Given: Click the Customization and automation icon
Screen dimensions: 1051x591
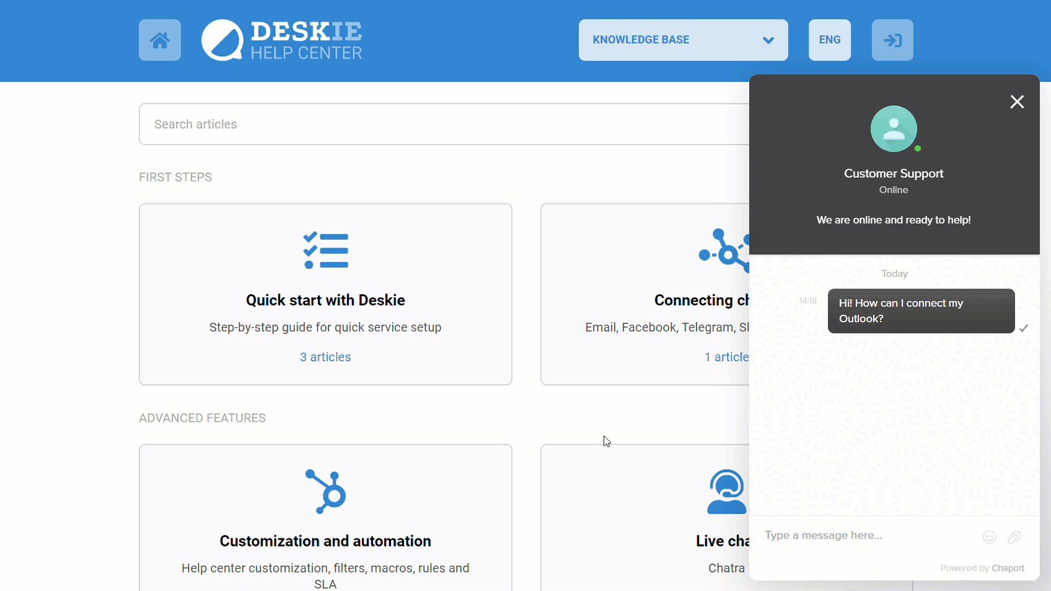Looking at the screenshot, I should (325, 491).
